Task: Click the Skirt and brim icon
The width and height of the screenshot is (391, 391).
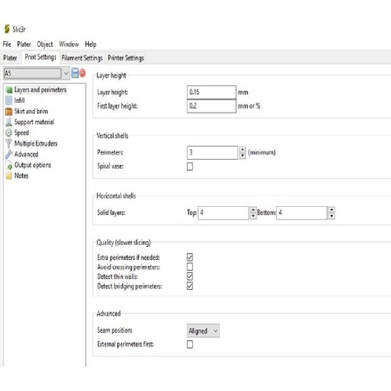Action: pyautogui.click(x=9, y=111)
